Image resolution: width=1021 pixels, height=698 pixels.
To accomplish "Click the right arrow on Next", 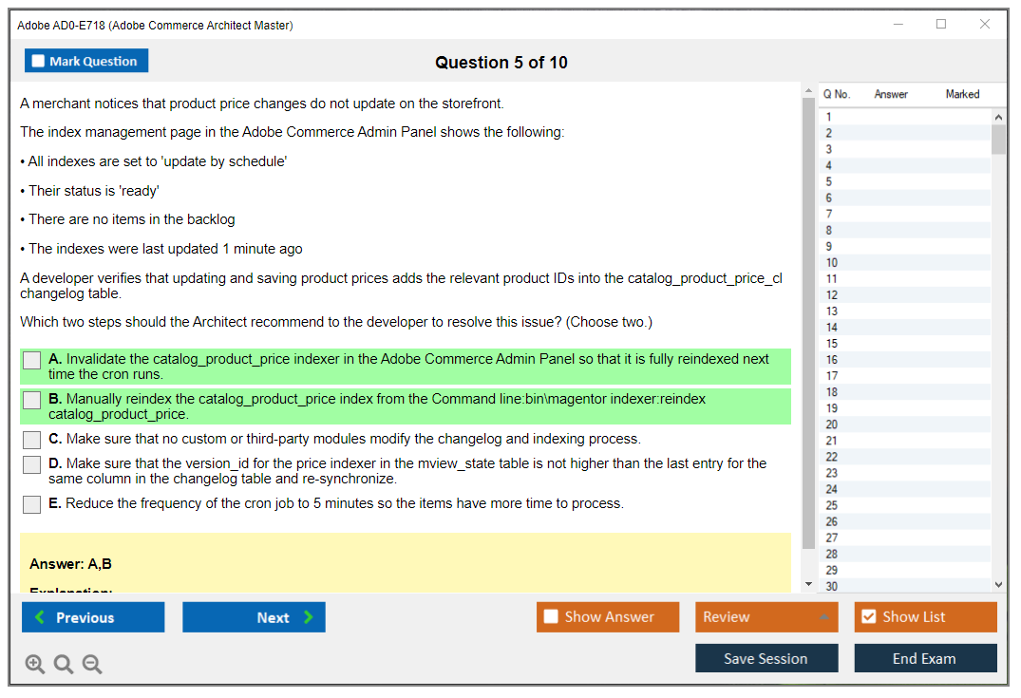I will (x=309, y=617).
